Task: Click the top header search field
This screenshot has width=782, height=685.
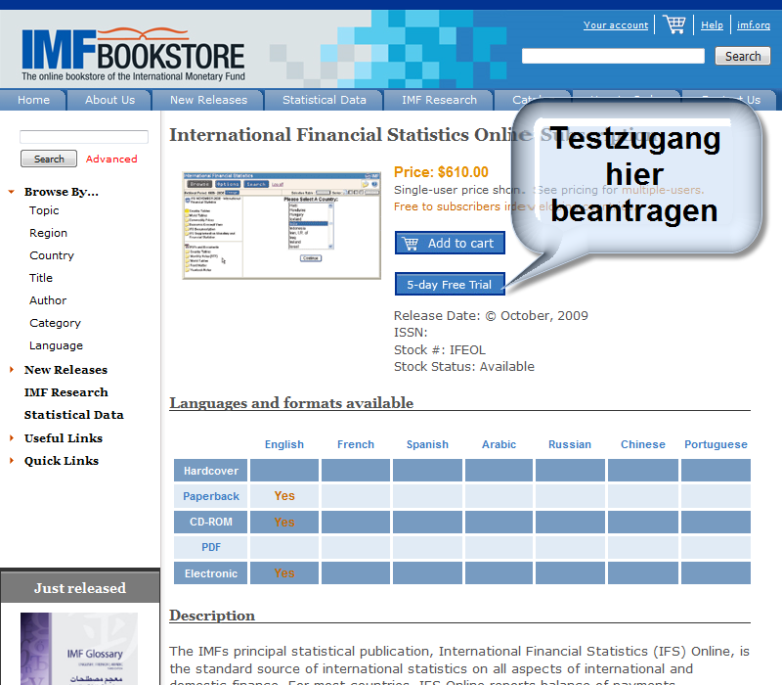Action: pyautogui.click(x=613, y=57)
